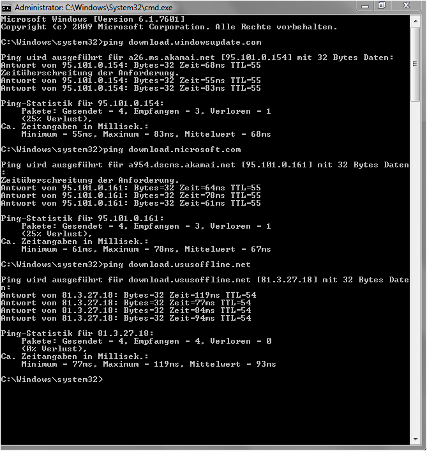The height and width of the screenshot is (451, 427).
Task: Click the ping download.wsusoffline.net command line
Action: [x=126, y=264]
